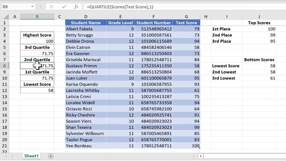The width and height of the screenshot is (286, 161).
Task: Select the 3rd Quartile label cell
Action: [x=37, y=47]
